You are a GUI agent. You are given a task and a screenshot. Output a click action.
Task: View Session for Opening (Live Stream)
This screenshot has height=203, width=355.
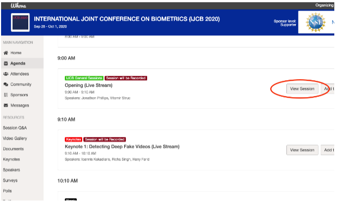302,89
